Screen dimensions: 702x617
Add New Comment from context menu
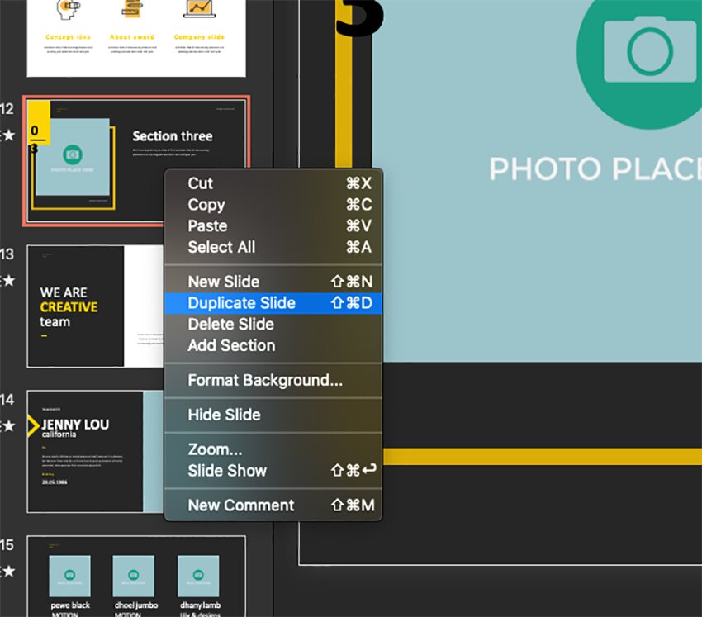[x=241, y=505]
